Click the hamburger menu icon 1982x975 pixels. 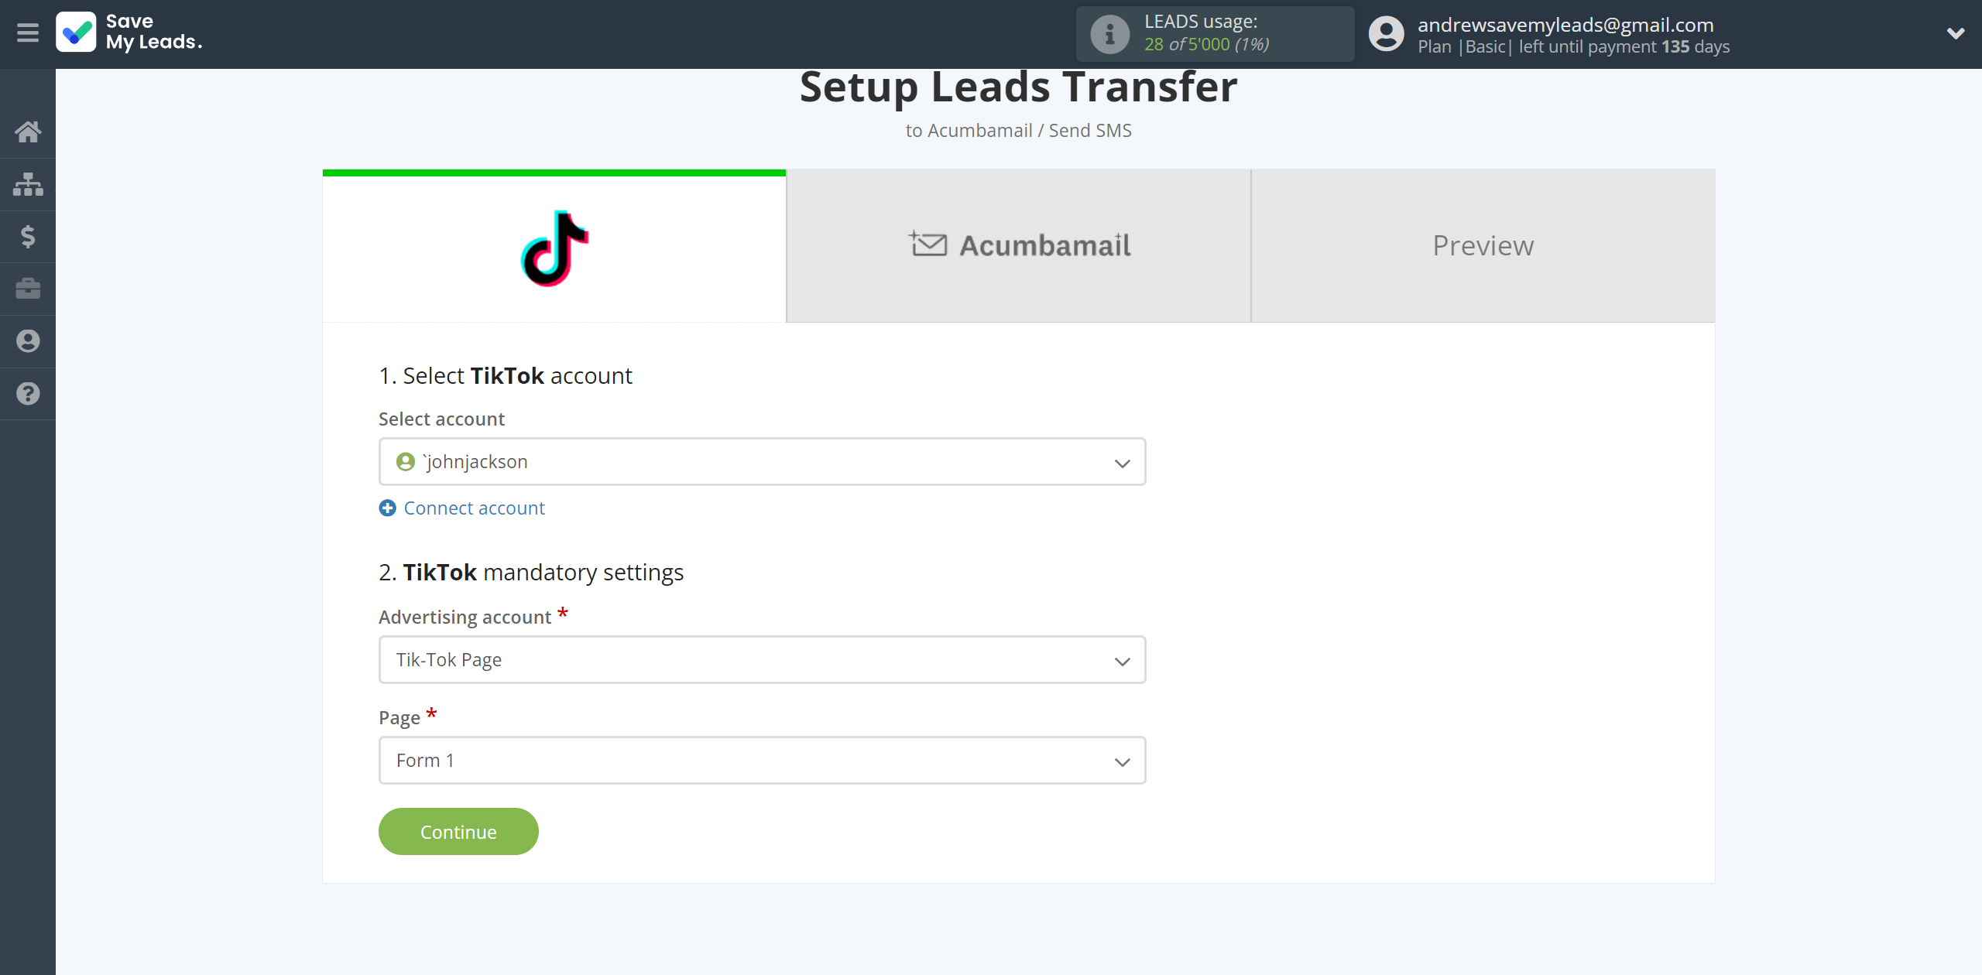point(28,32)
